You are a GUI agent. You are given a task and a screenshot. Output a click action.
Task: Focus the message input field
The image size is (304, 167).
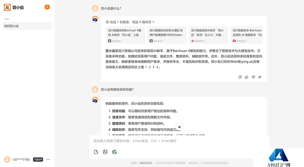point(179,141)
